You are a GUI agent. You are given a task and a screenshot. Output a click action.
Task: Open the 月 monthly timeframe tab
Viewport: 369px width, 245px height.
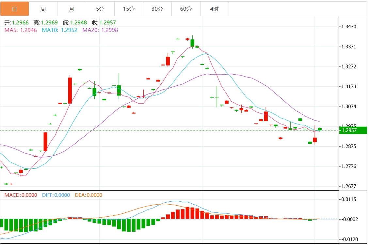coord(72,9)
